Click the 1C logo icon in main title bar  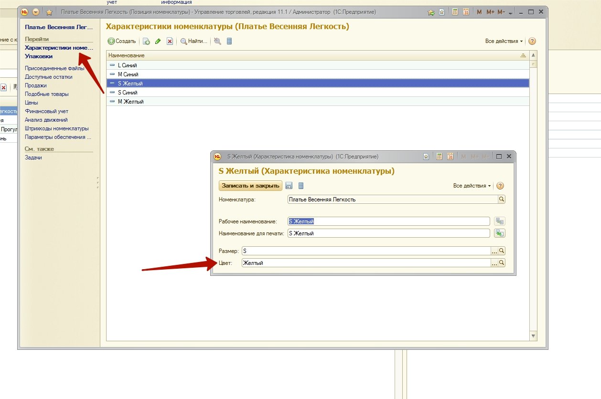24,12
